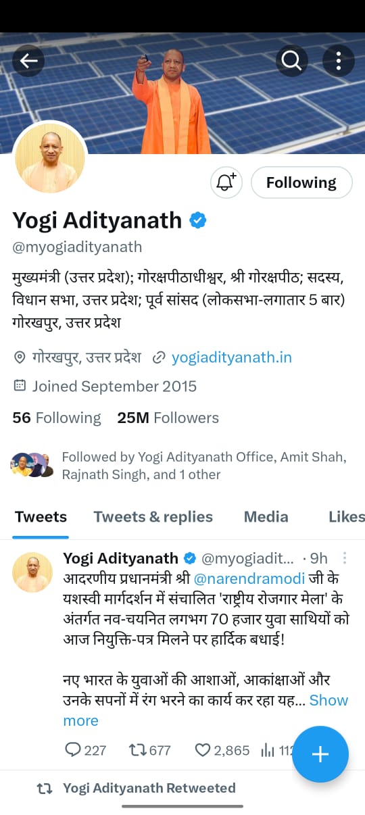
Task: Open the round profile picture
Action: pos(50,157)
